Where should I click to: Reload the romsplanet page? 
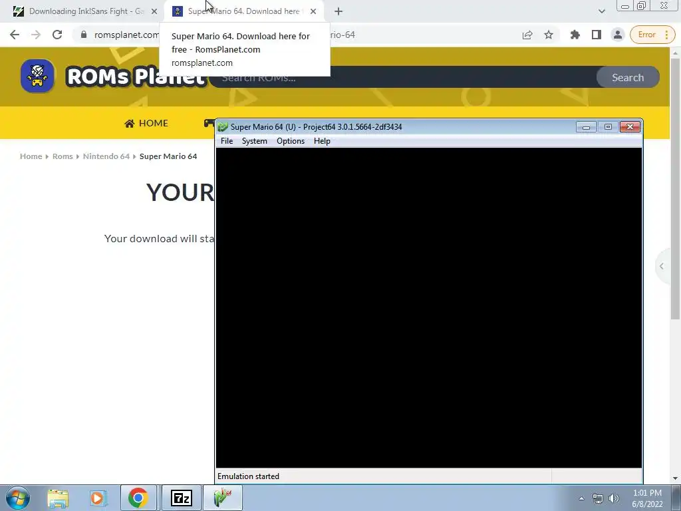pos(57,35)
